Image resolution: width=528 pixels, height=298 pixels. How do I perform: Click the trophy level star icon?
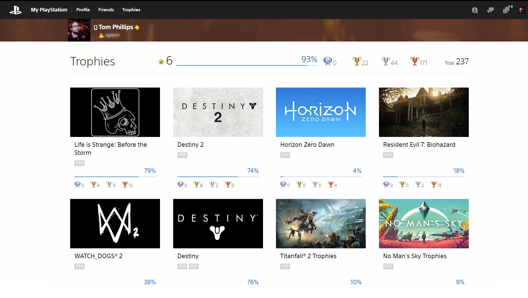tap(161, 61)
